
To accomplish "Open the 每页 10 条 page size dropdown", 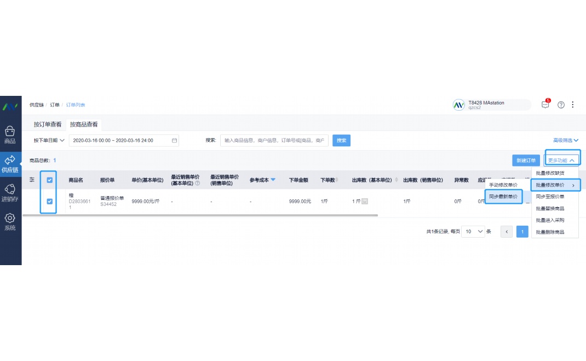I will 473,231.
